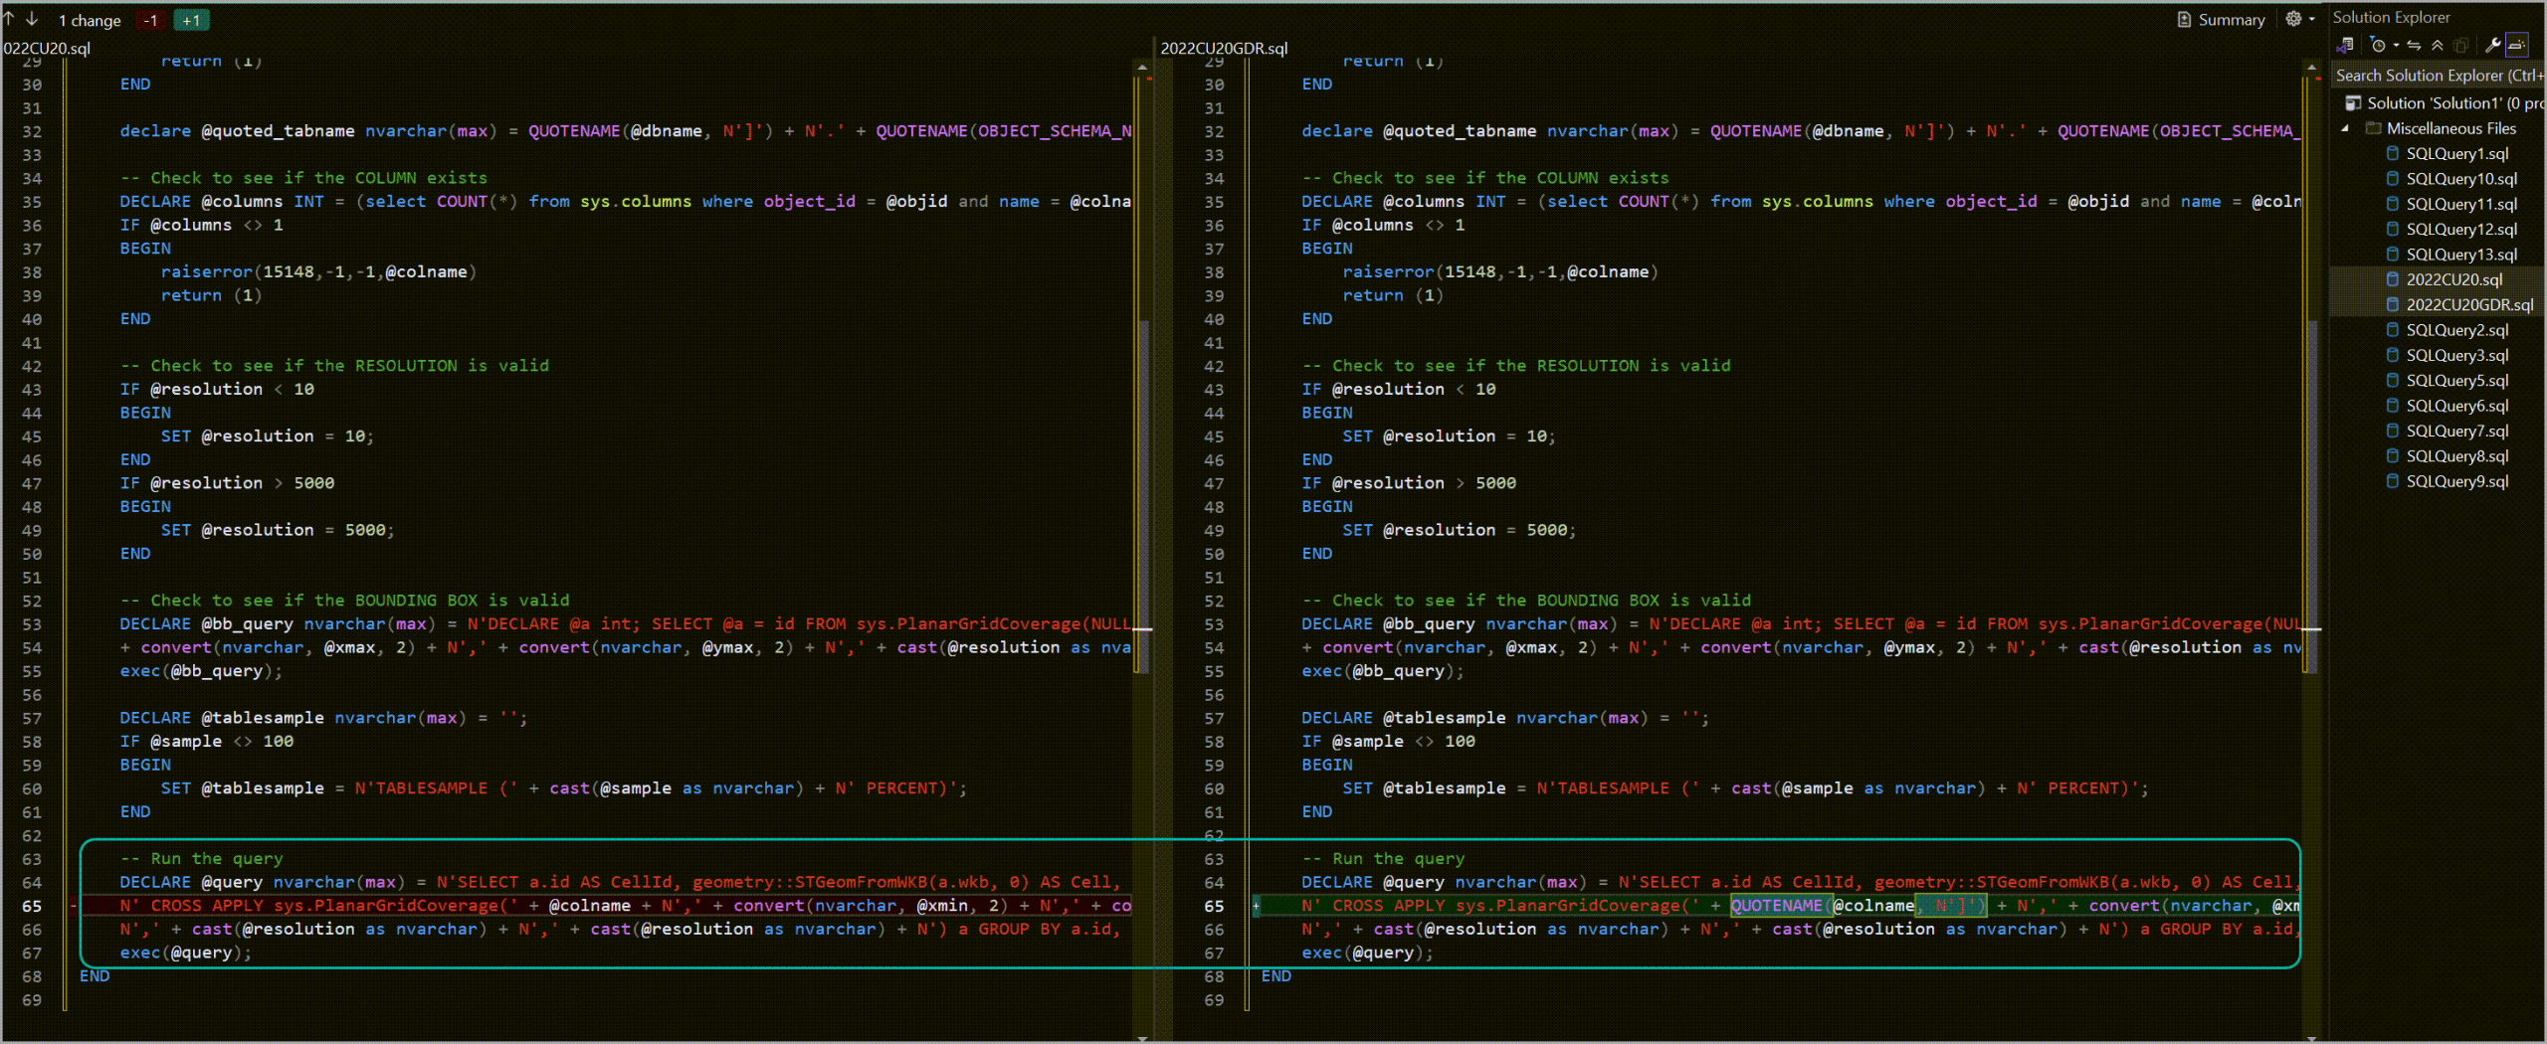
Task: Select the Collapse All icon in Solution Explorer
Action: [x=2438, y=45]
